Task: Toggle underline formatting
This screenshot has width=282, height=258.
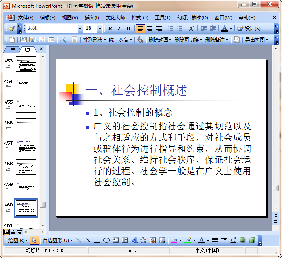Action: (x=128, y=29)
